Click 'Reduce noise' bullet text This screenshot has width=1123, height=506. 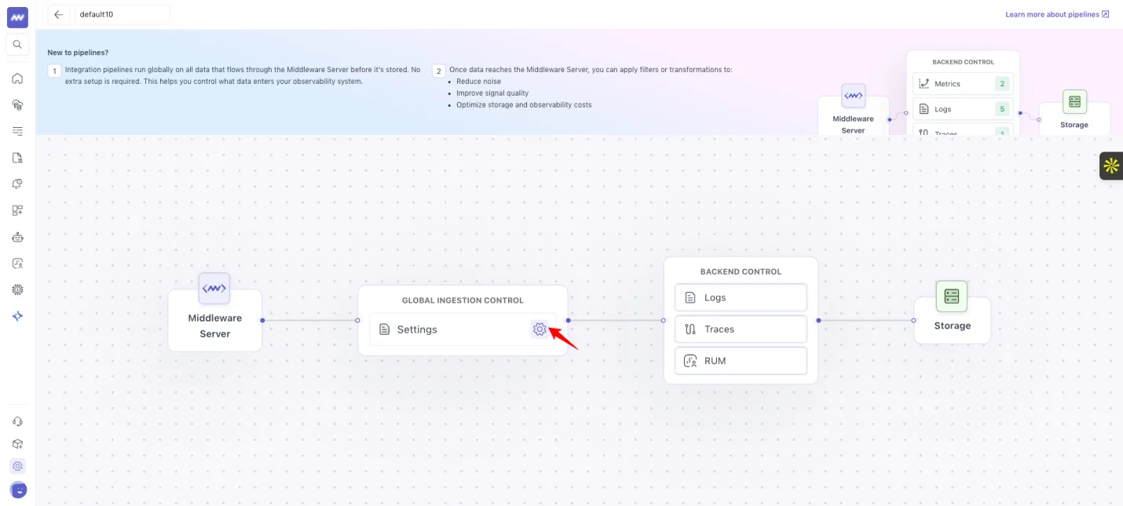[x=478, y=82]
